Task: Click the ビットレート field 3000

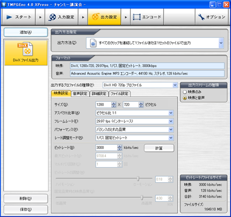Action: (x=106, y=147)
